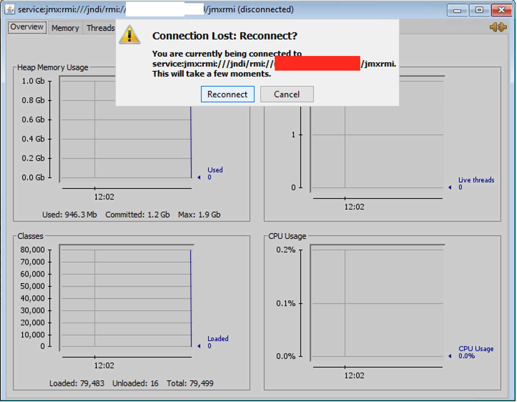Minimize the JConsole window

point(457,10)
